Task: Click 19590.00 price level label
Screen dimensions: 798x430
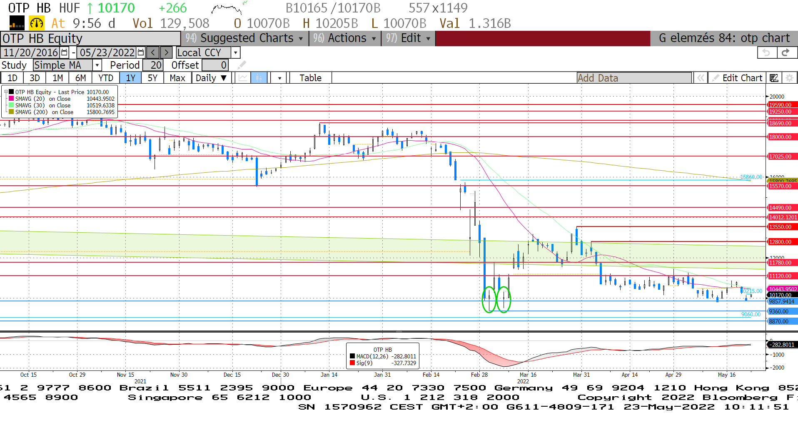Action: [x=783, y=105]
